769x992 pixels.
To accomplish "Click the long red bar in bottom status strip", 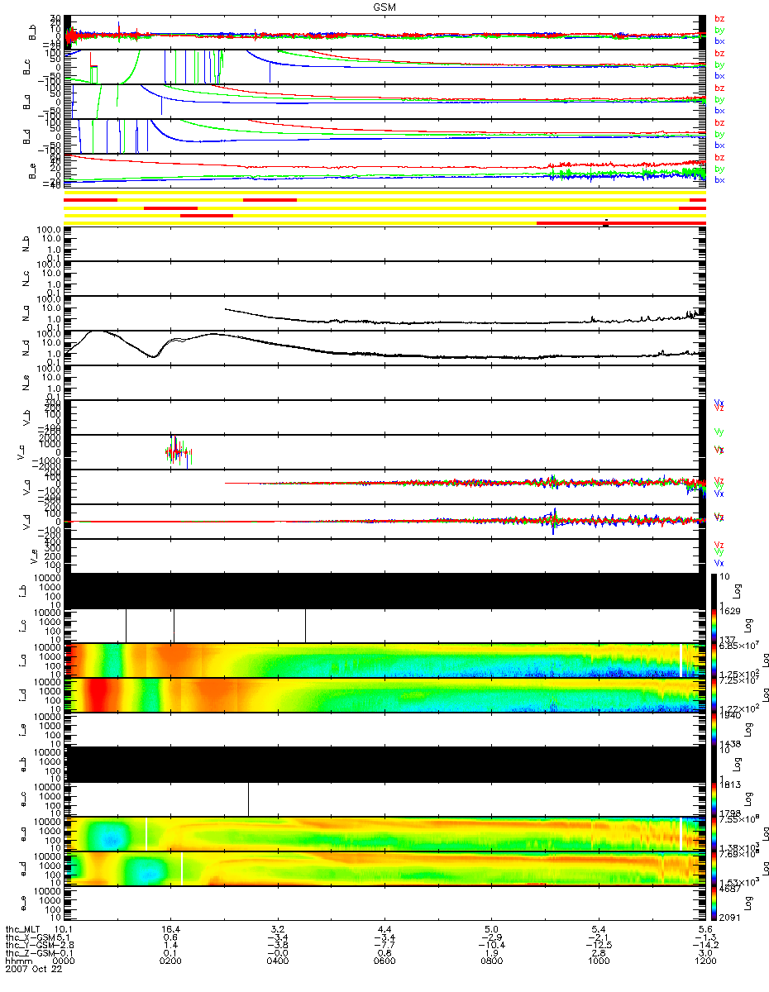I will point(621,222).
